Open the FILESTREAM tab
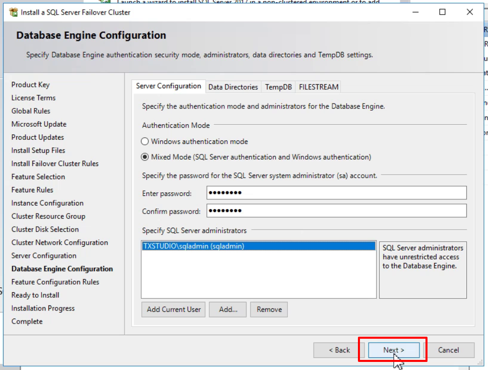The width and height of the screenshot is (488, 370). [319, 87]
